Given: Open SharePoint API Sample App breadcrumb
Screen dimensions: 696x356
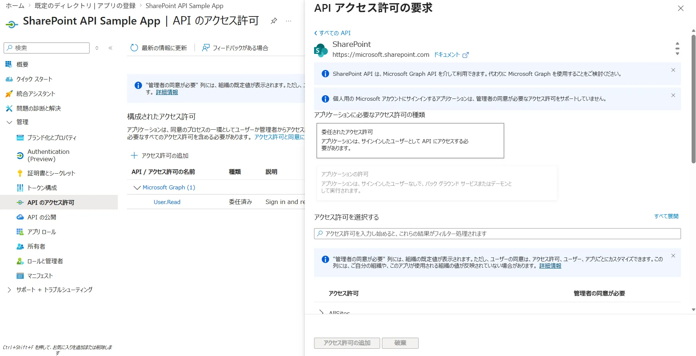Looking at the screenshot, I should pyautogui.click(x=184, y=6).
